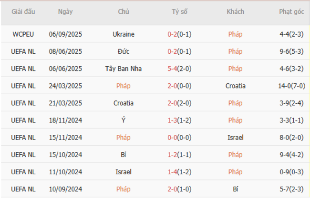Screen dimensions: 310x199
Task: Open Croatia home team on 21/03/2025 row
Action: point(124,103)
